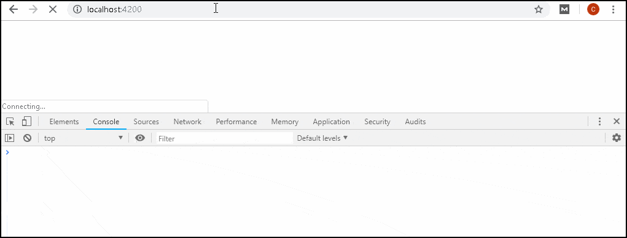Image resolution: width=627 pixels, height=238 pixels.
Task: Open DevTools customize menu dots
Action: pos(599,122)
